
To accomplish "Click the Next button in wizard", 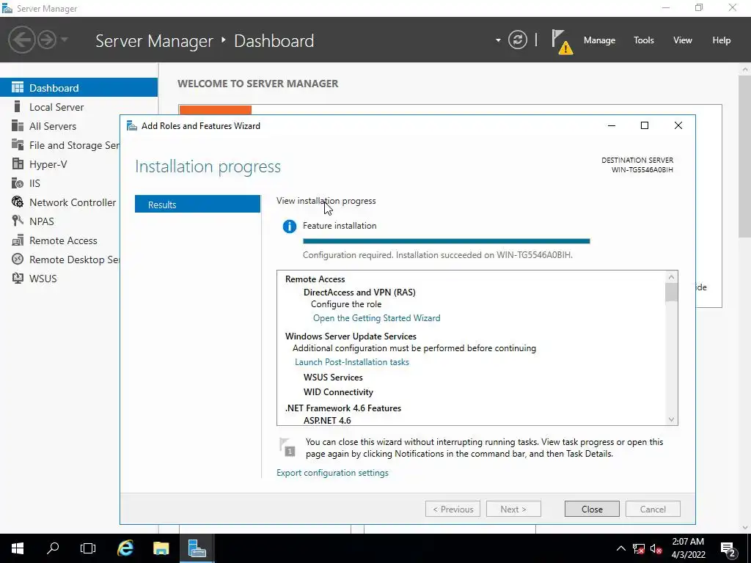I will (513, 509).
